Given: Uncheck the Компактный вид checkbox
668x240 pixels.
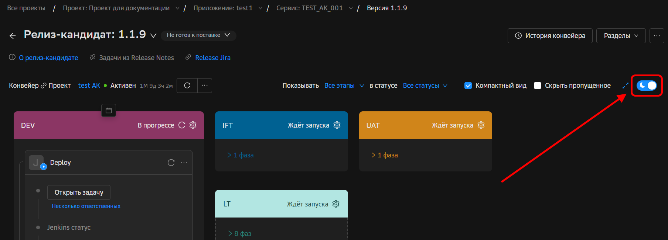Looking at the screenshot, I should tap(468, 86).
